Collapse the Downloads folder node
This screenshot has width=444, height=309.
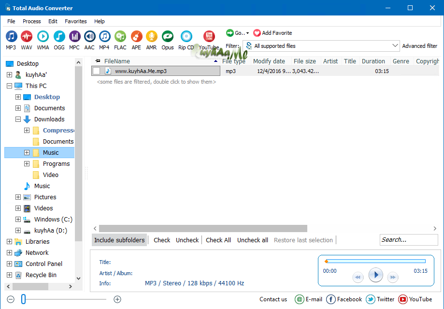click(x=18, y=119)
